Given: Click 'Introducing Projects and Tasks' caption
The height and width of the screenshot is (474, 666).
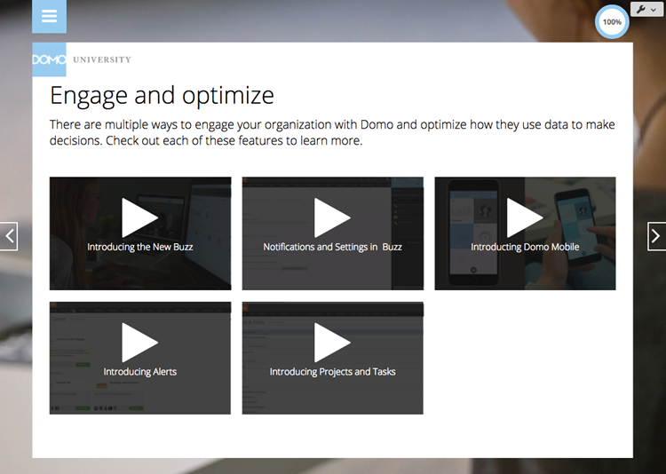Looking at the screenshot, I should tap(333, 372).
